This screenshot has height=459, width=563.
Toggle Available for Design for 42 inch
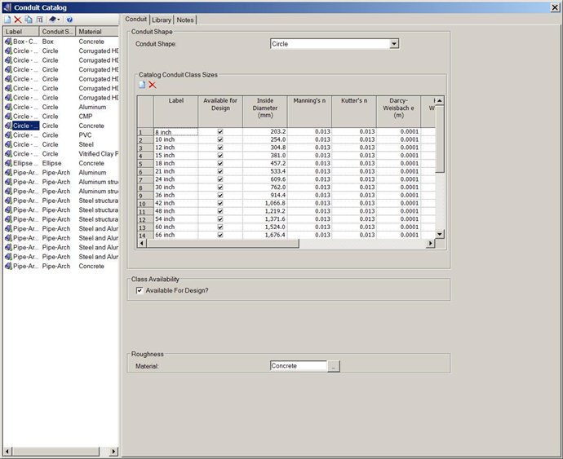(220, 203)
